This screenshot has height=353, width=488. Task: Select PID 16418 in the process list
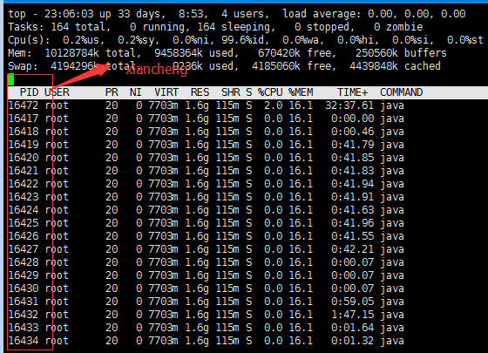24,132
